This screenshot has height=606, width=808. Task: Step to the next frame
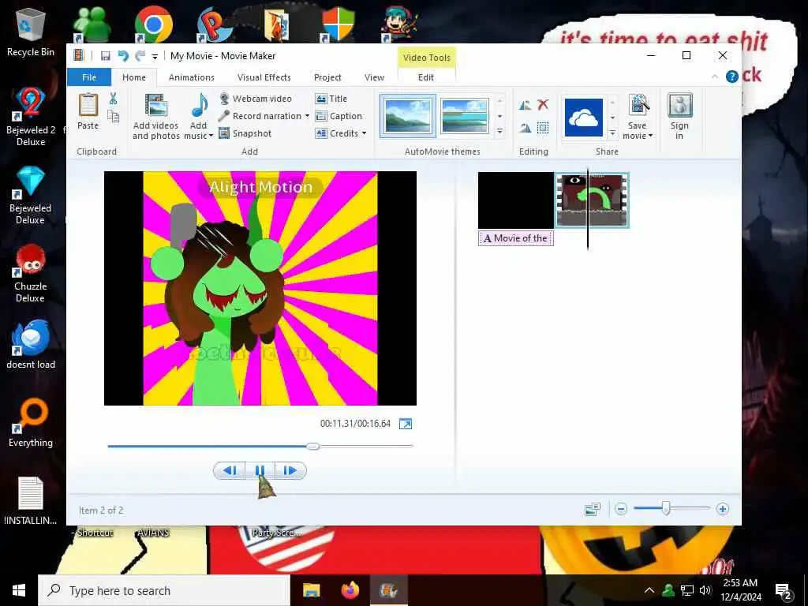coord(290,470)
